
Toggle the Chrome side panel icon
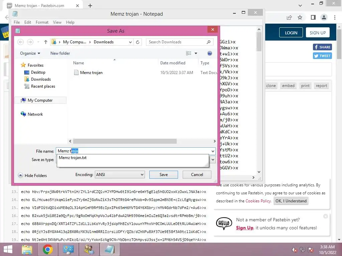[x=313, y=17]
